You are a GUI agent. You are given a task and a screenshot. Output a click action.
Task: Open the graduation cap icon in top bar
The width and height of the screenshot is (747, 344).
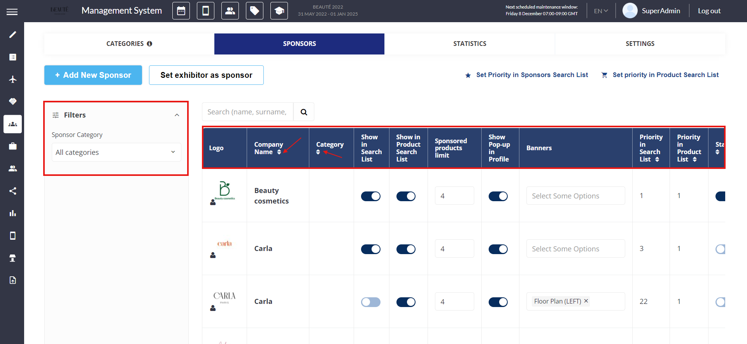pos(279,11)
